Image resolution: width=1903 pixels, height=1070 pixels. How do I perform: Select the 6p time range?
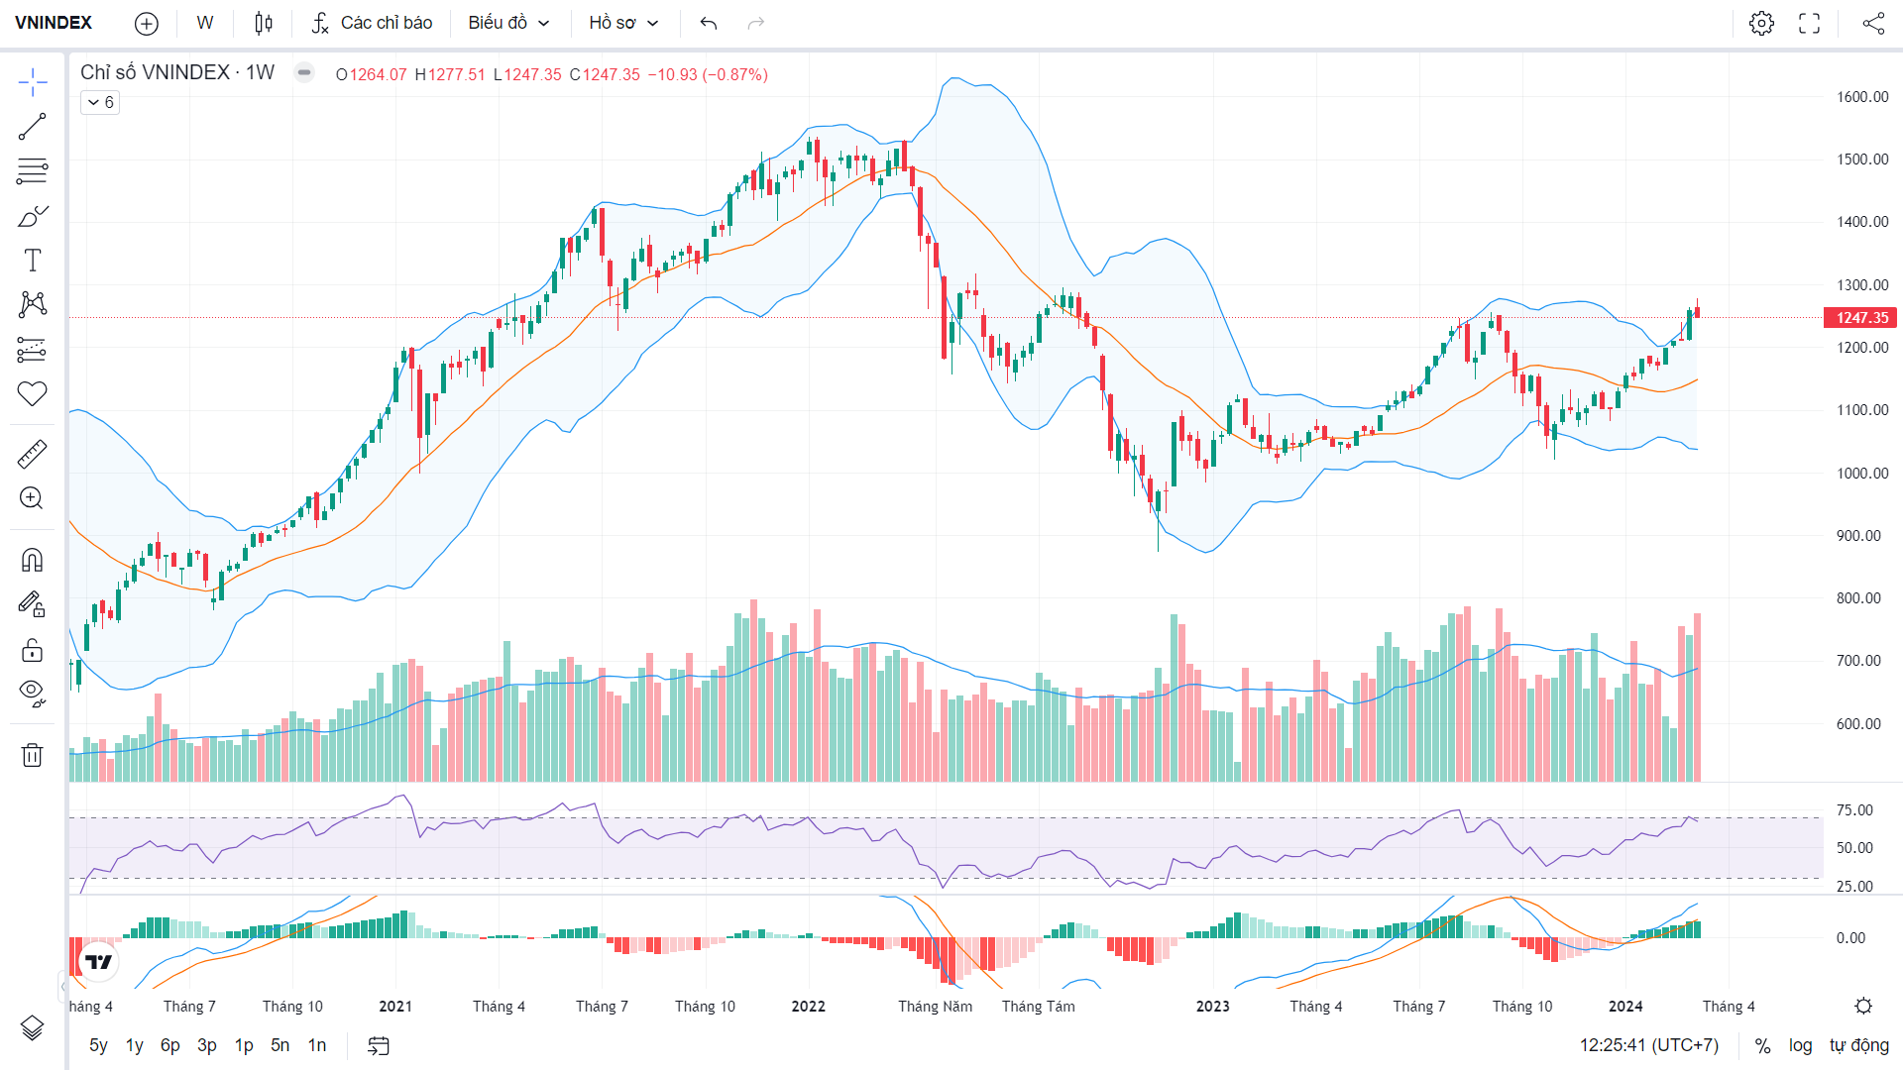170,1045
